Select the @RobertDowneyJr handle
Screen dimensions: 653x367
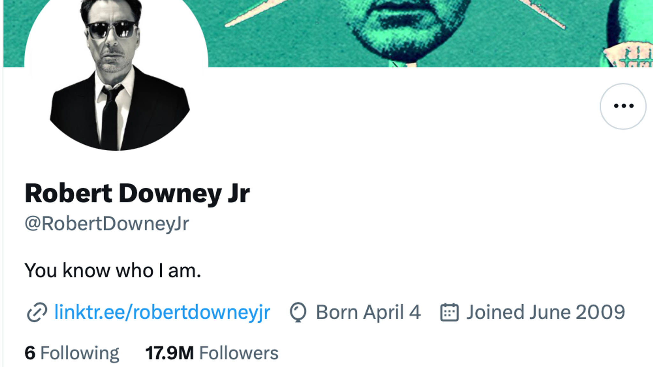(x=107, y=224)
